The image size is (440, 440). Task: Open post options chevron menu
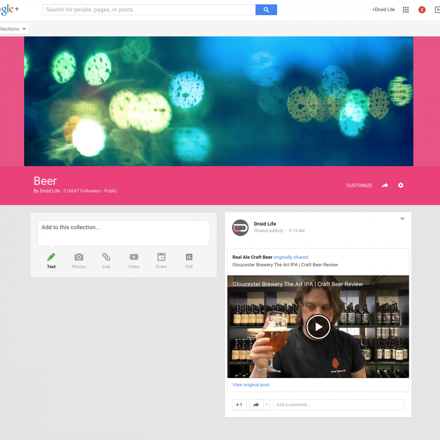(402, 219)
